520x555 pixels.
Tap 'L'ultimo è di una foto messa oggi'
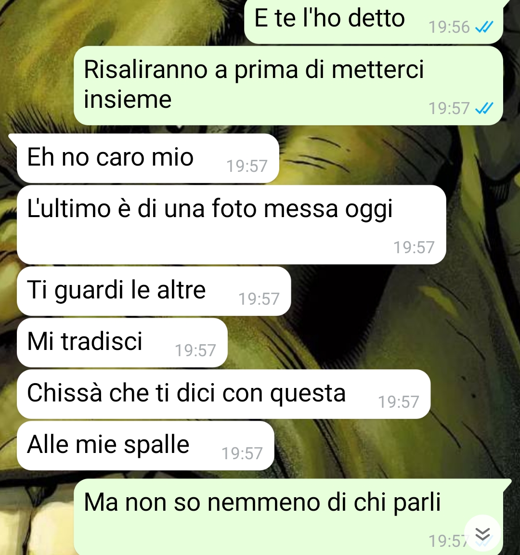[231, 225]
